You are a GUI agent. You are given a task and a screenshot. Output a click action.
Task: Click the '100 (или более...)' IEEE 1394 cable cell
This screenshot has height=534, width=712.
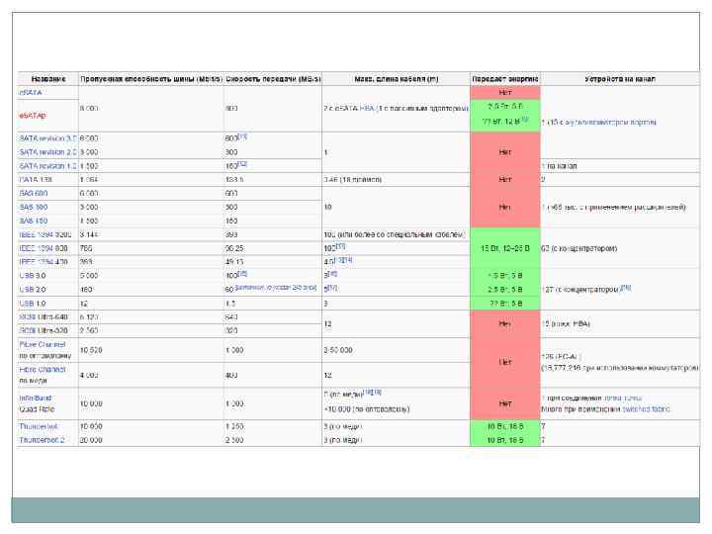pyautogui.click(x=395, y=234)
